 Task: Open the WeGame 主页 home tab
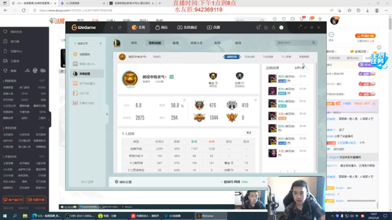tap(139, 27)
